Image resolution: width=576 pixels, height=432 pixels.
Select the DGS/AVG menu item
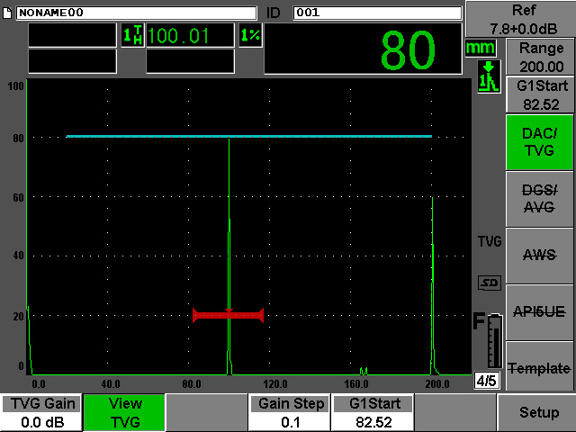coord(538,199)
